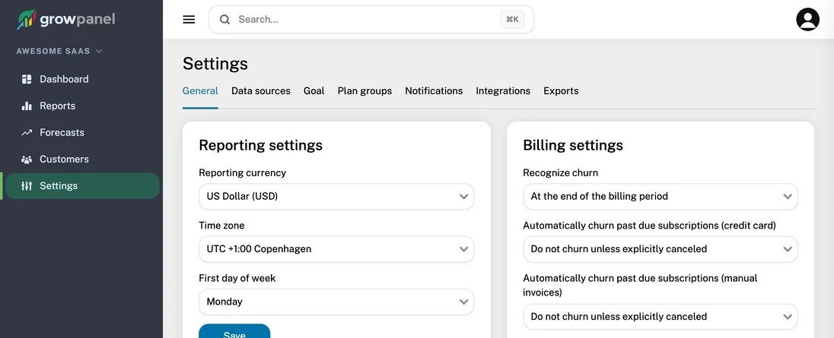Switch to the Goal tab
The image size is (834, 338).
[x=314, y=90]
